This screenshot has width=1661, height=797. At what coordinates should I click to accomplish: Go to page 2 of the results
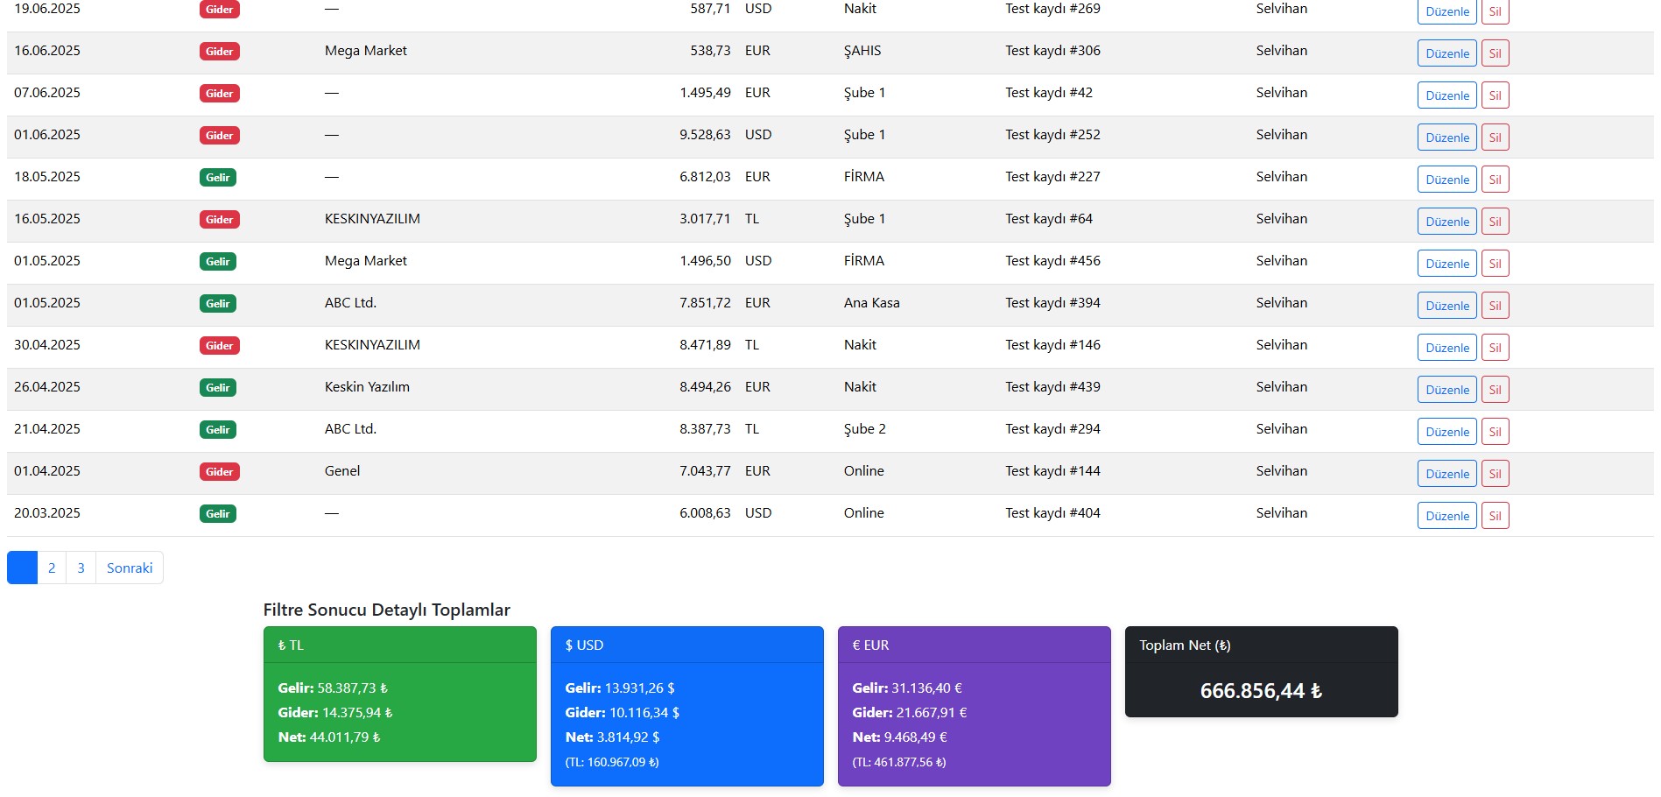52,568
